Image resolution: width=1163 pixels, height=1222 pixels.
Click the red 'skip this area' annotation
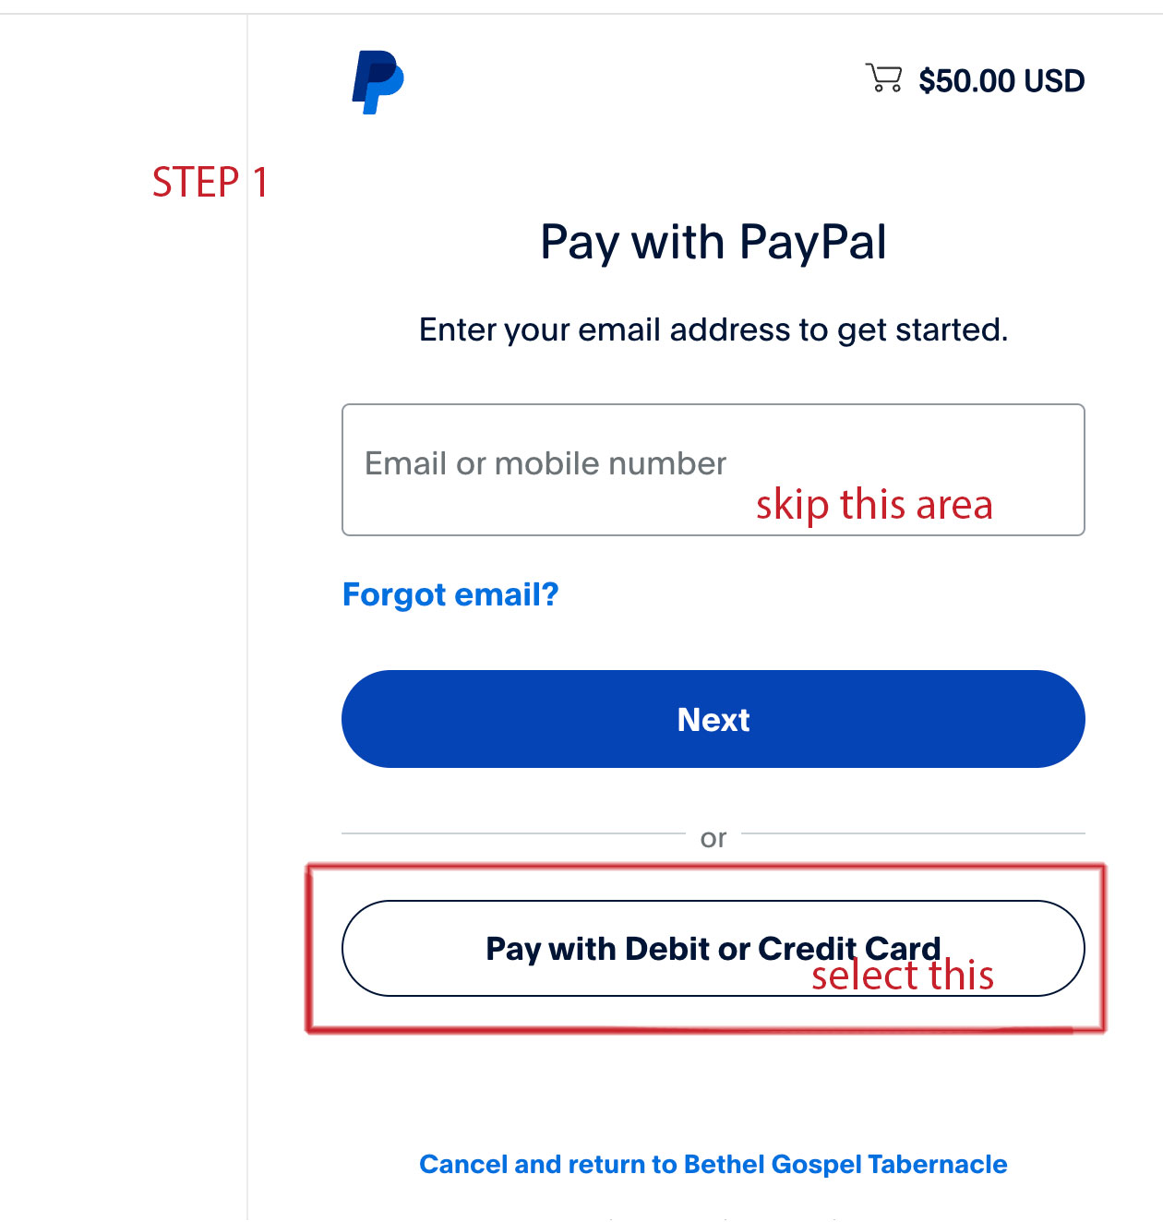coord(874,505)
